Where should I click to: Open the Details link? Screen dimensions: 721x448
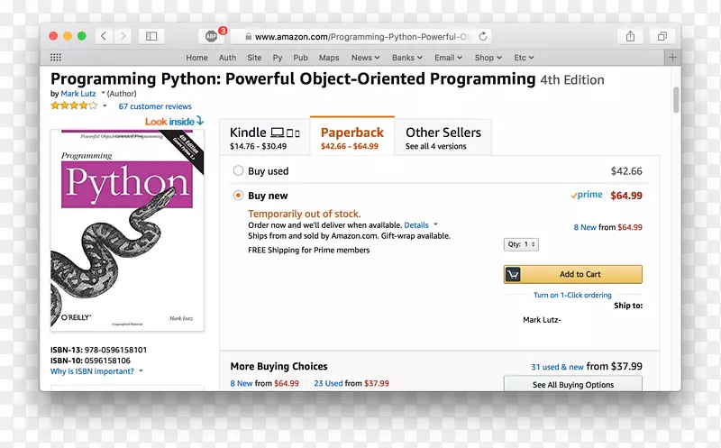click(x=416, y=225)
